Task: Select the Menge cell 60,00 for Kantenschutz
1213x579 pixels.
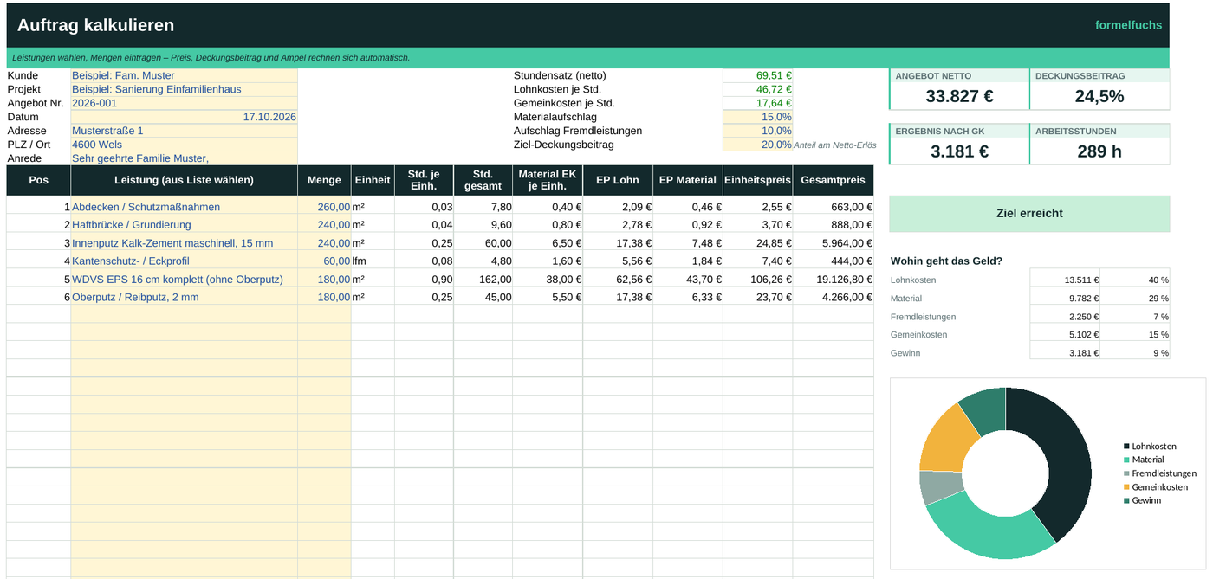Action: (324, 261)
